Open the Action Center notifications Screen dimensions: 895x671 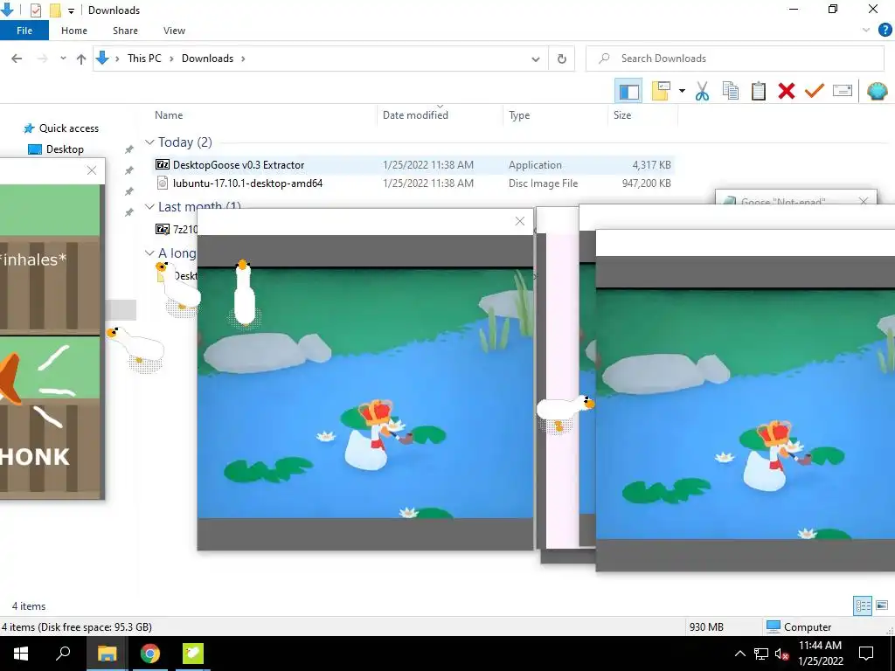tap(866, 654)
